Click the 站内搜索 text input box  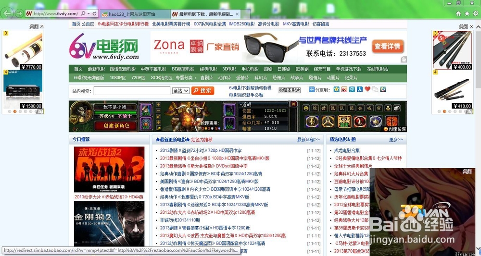click(x=132, y=91)
